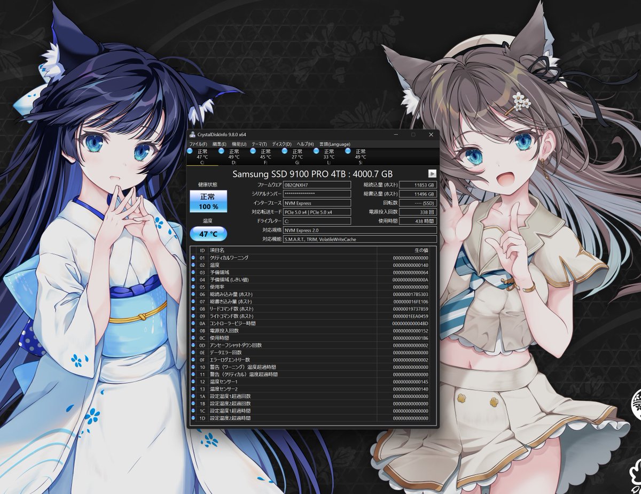Click the next-drive arrow beside the drive title
641x494 pixels.
tap(433, 172)
